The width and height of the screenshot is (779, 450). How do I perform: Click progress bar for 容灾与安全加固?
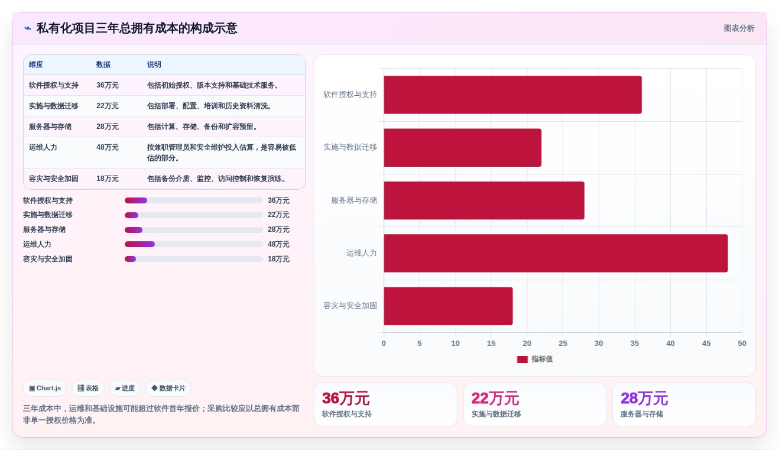click(194, 259)
